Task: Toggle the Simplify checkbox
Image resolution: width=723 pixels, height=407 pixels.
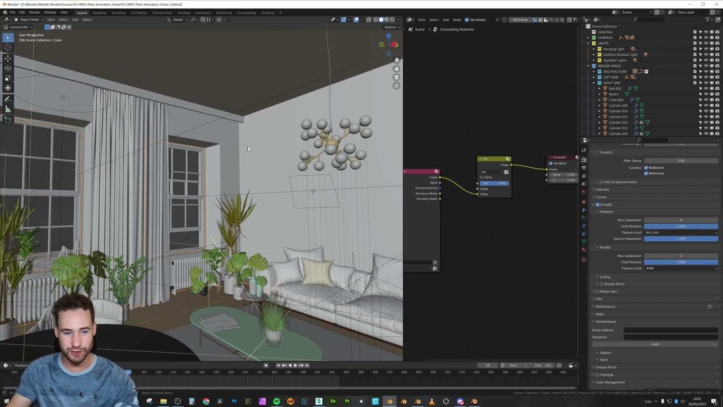Action: [598, 205]
